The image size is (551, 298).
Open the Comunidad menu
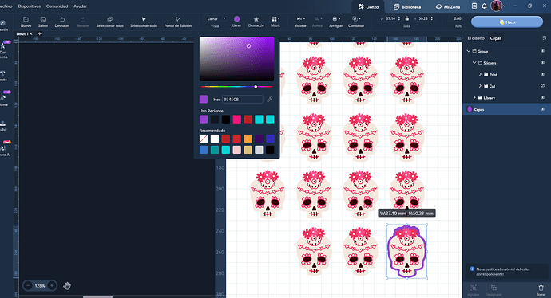(x=57, y=6)
